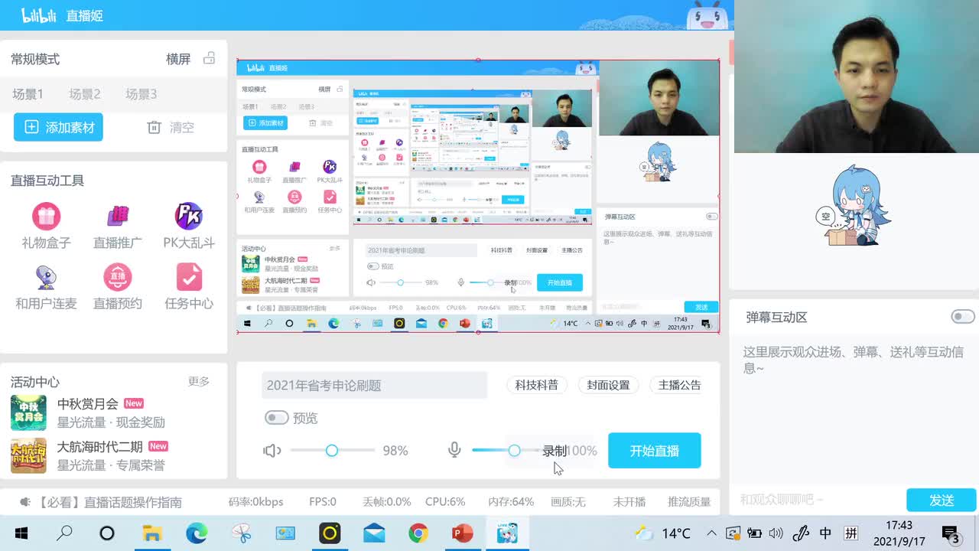The width and height of the screenshot is (979, 551).
Task: Click 更多 link in 活动中心
Action: [x=199, y=381]
